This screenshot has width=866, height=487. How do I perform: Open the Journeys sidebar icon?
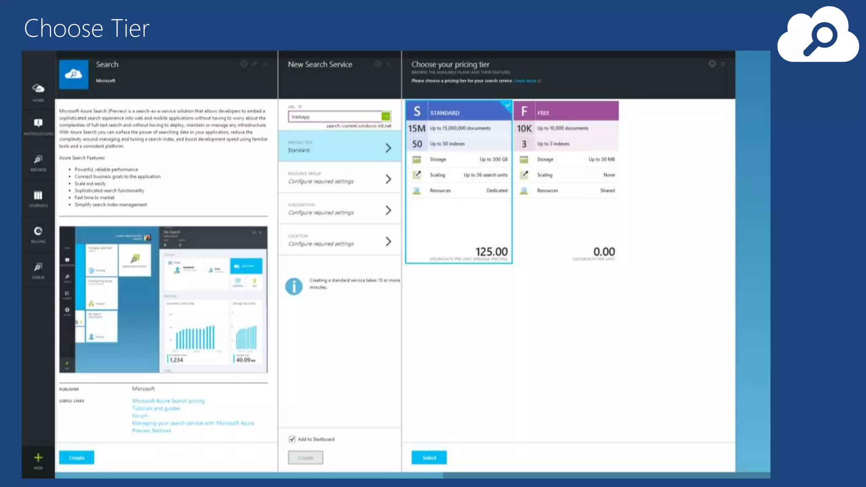38,196
